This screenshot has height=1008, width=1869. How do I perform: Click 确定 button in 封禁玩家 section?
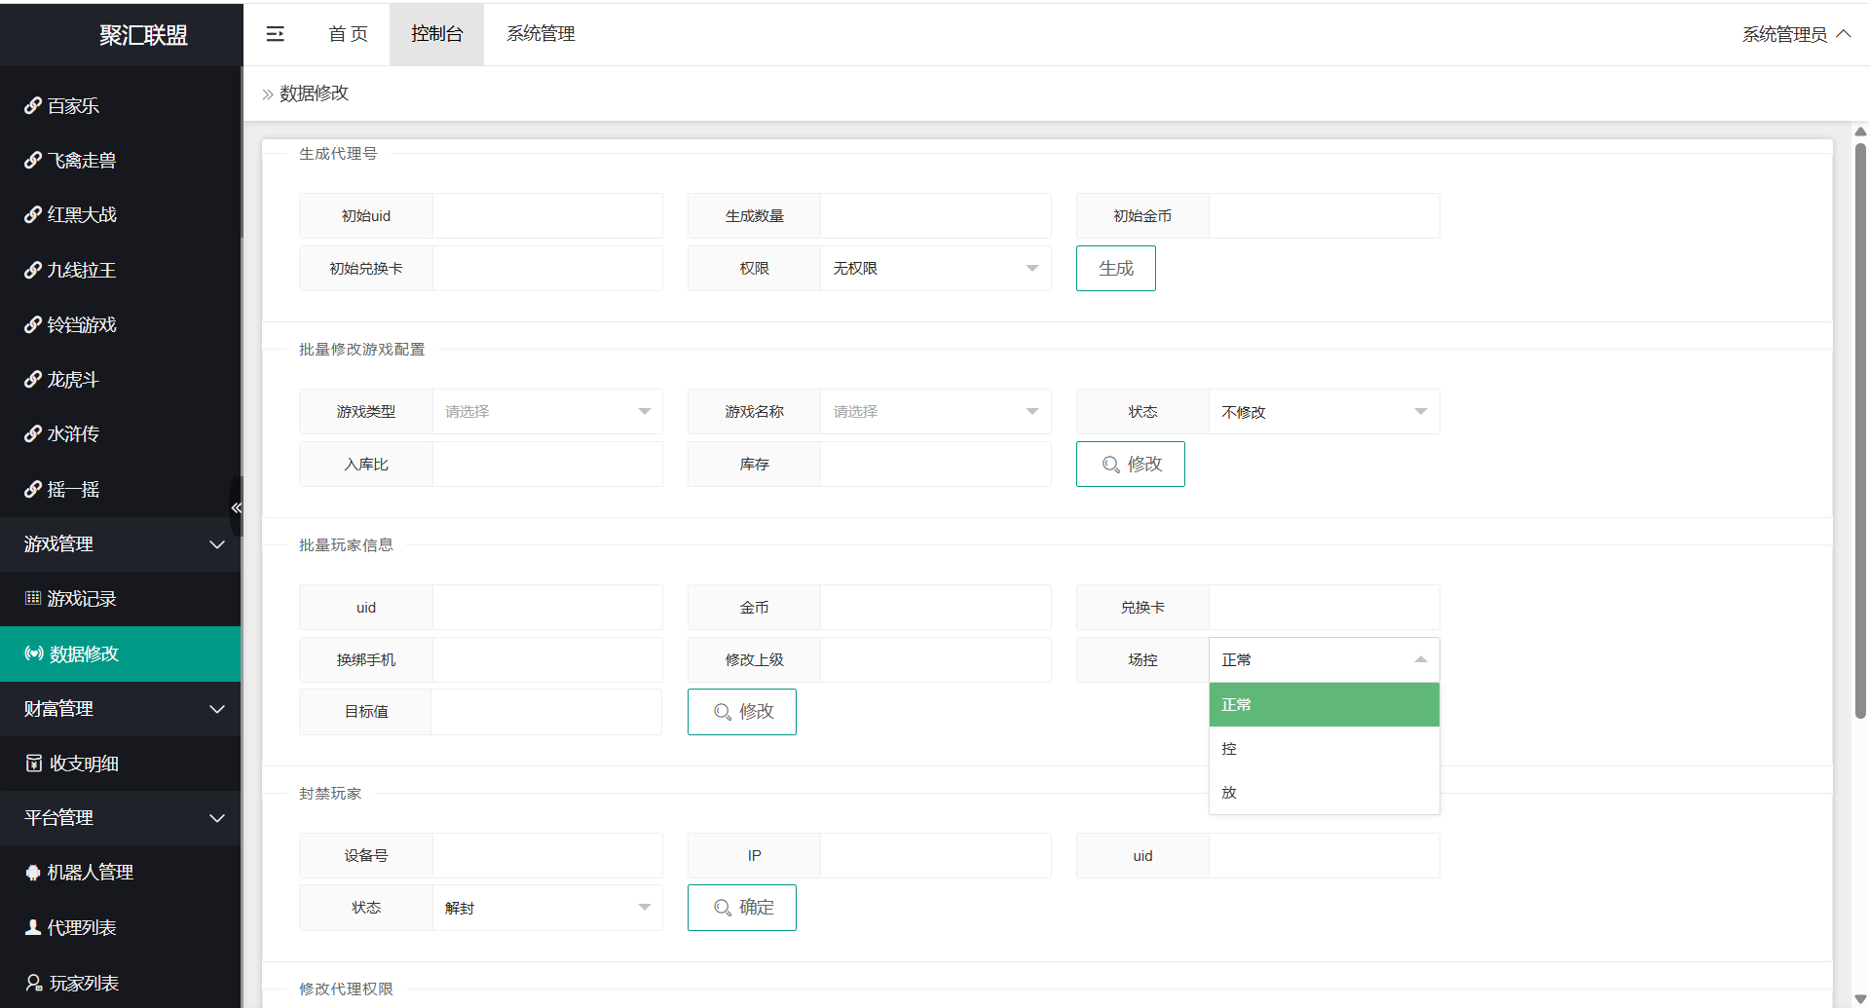pos(742,908)
